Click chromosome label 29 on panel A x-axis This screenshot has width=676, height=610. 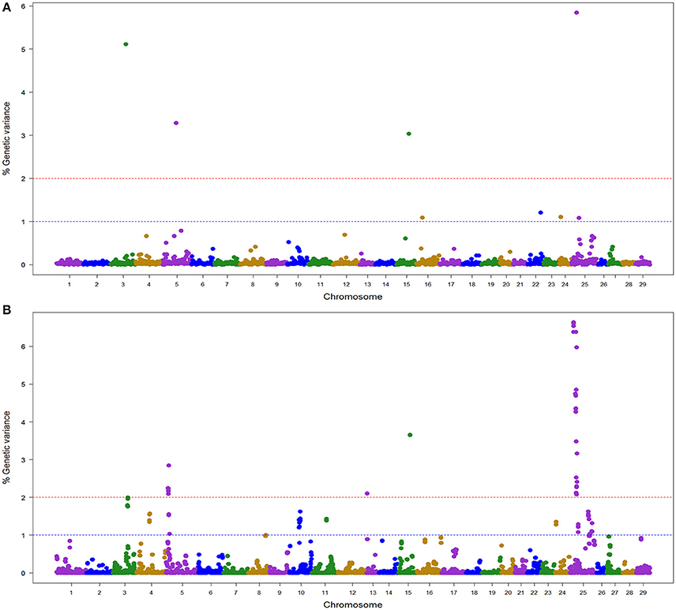tap(642, 284)
